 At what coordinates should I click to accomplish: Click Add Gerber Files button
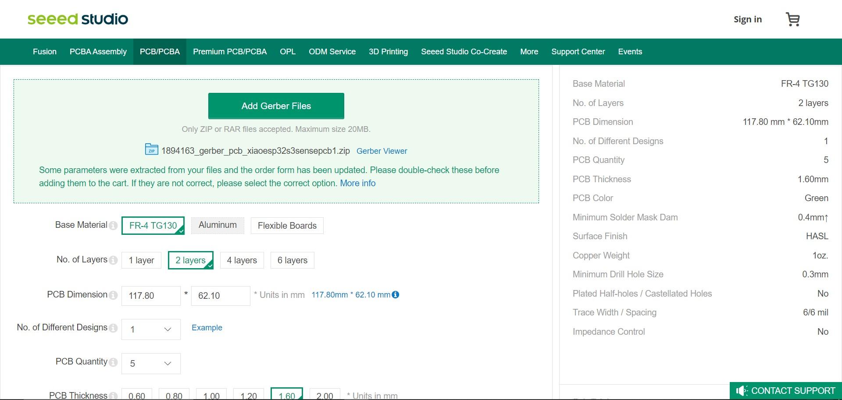point(276,106)
